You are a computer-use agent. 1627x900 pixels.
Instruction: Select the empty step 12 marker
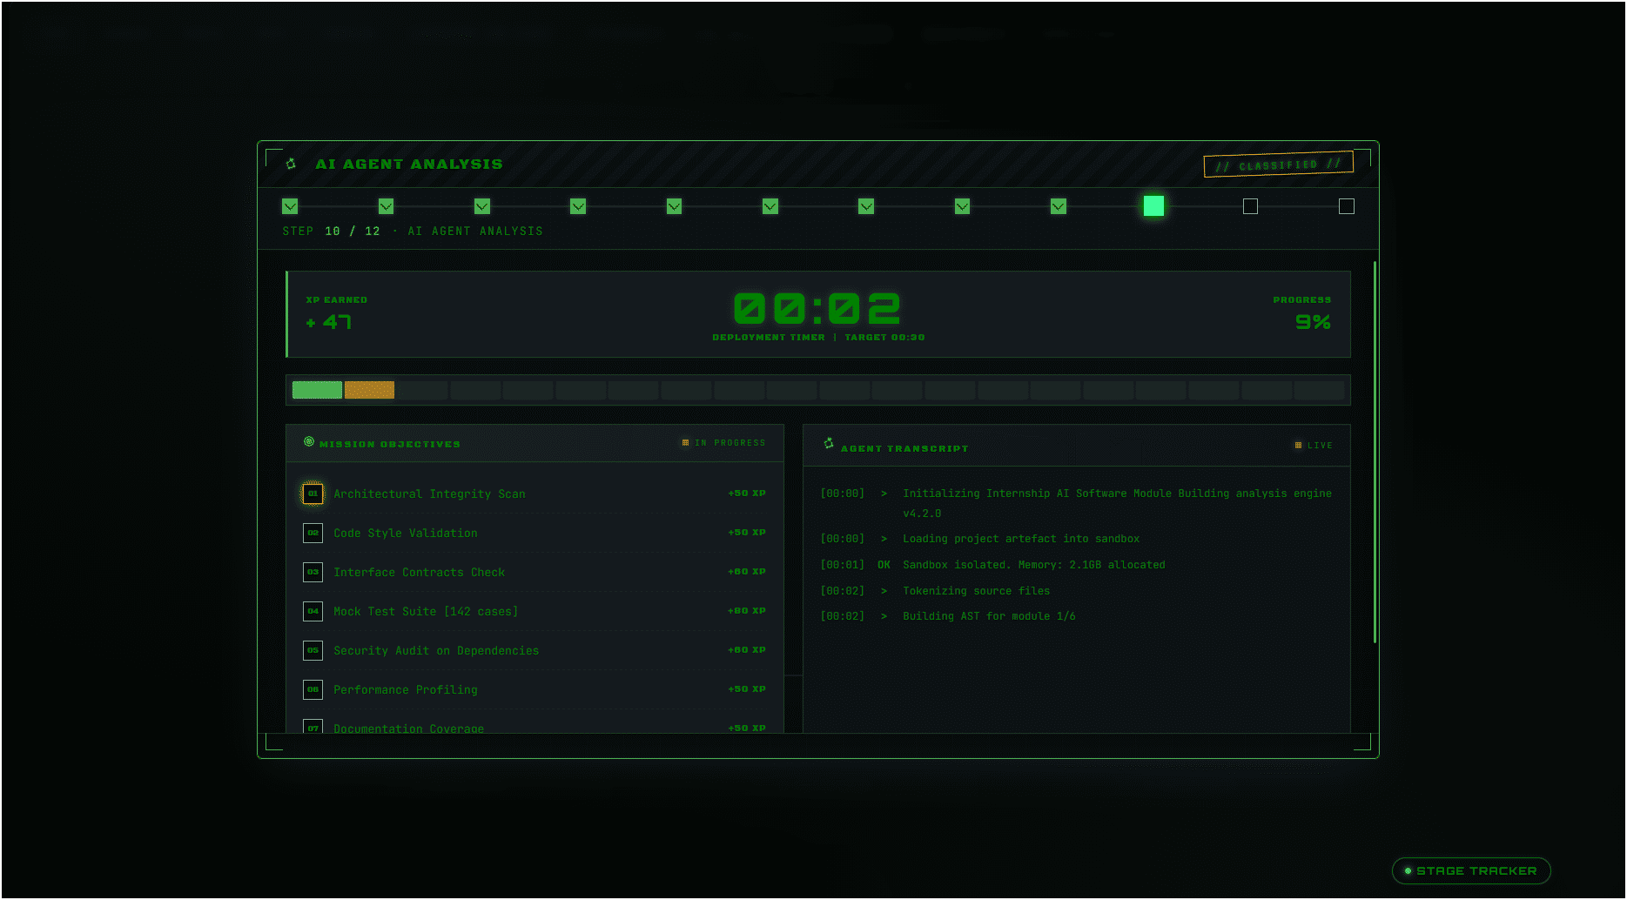(x=1347, y=206)
